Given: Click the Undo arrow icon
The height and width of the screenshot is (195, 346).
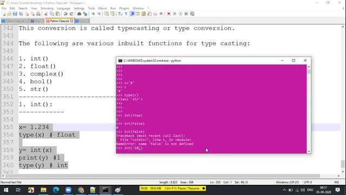Looking at the screenshot, I should click(65, 14).
